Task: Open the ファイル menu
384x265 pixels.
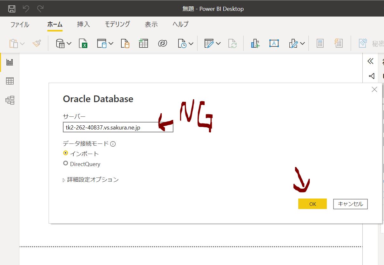Action: tap(20, 24)
